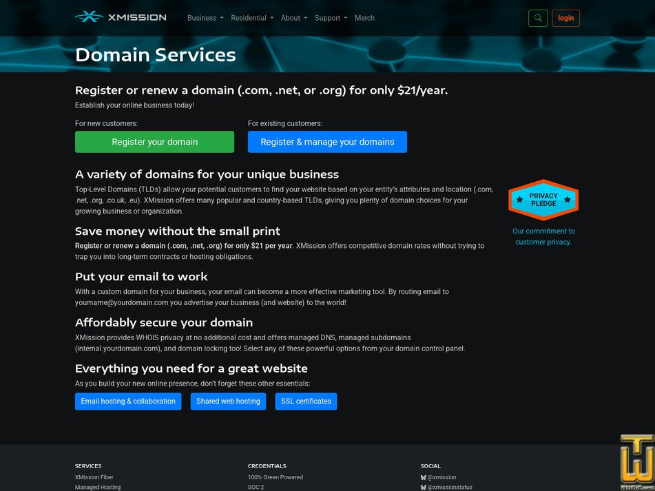Click the Bluesky icon beside @xmission
The image size is (655, 491).
(425, 477)
